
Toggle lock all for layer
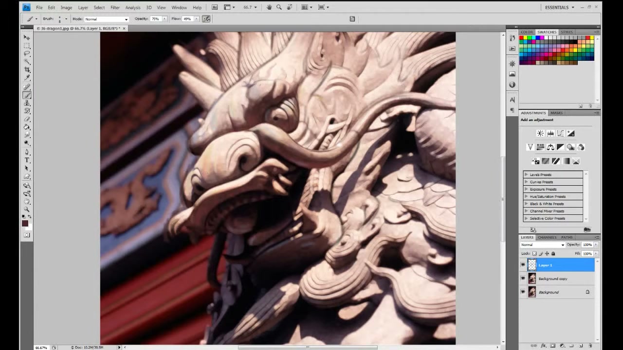tap(553, 253)
